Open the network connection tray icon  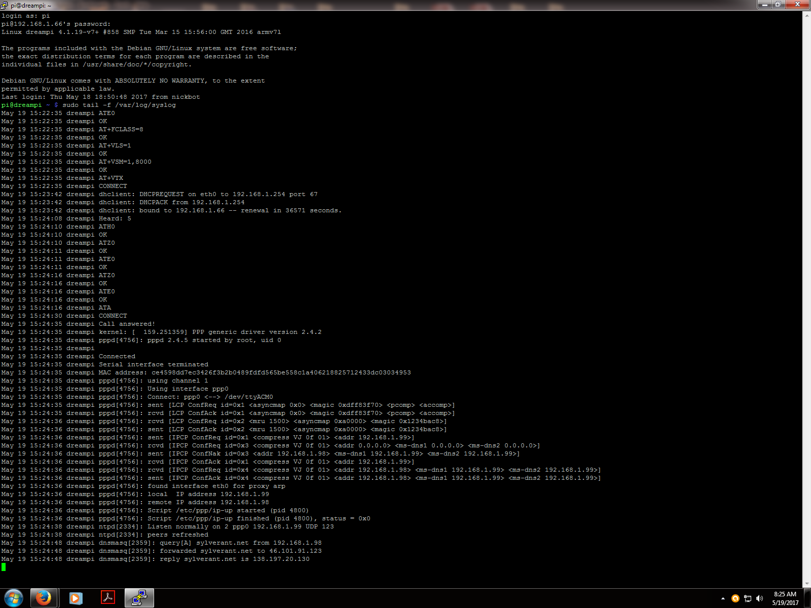pos(747,598)
